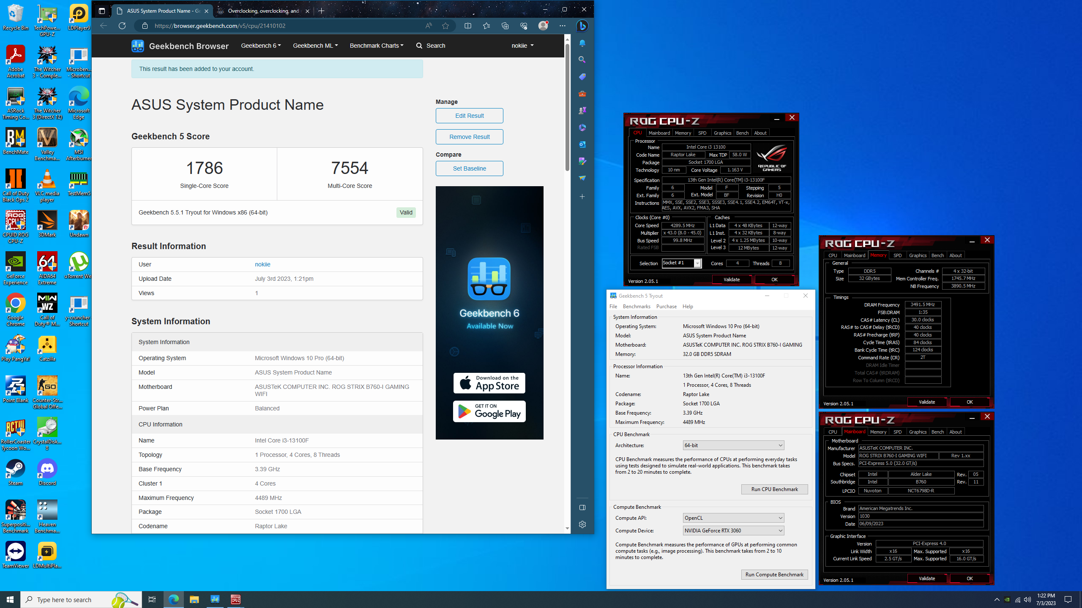Click Get it on Google Play badge
Viewport: 1082px width, 608px height.
(x=489, y=411)
